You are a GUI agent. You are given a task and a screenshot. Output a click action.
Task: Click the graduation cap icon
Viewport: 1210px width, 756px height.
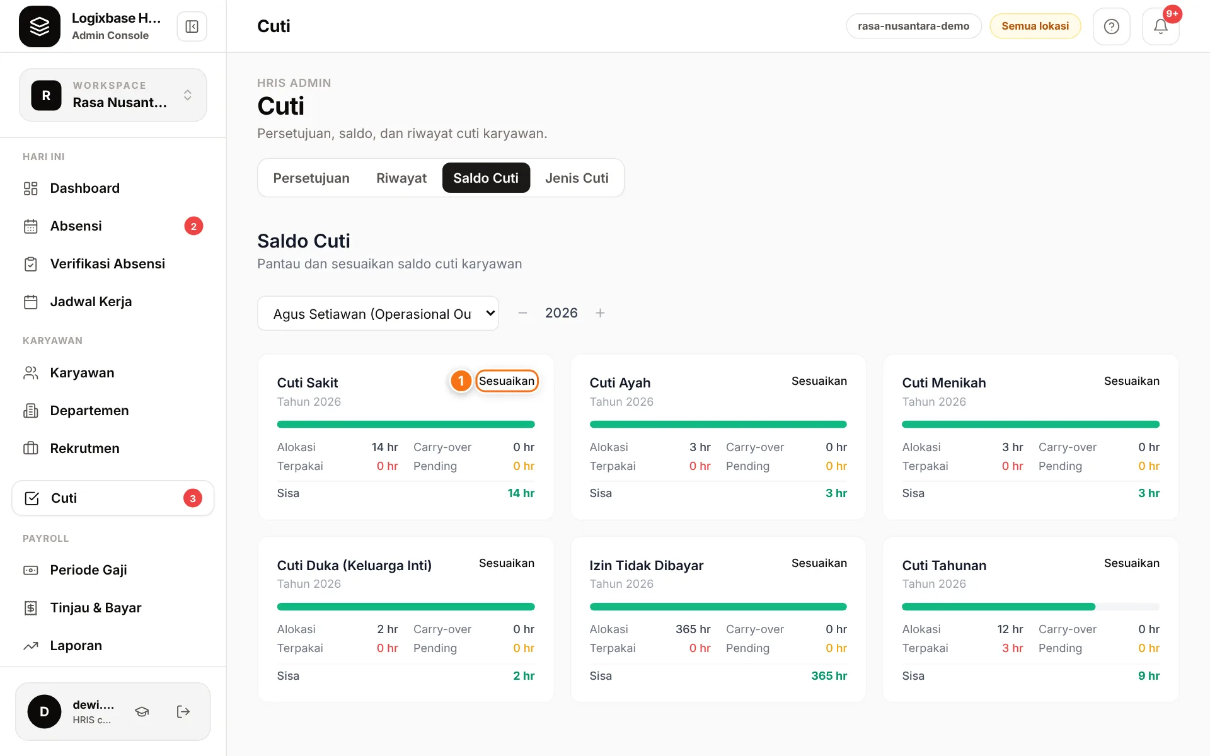(142, 711)
